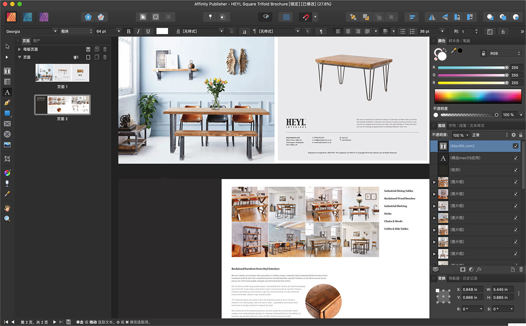Toggle the RGB color lock icon
Viewport: 526px width, 326px height.
click(484, 53)
